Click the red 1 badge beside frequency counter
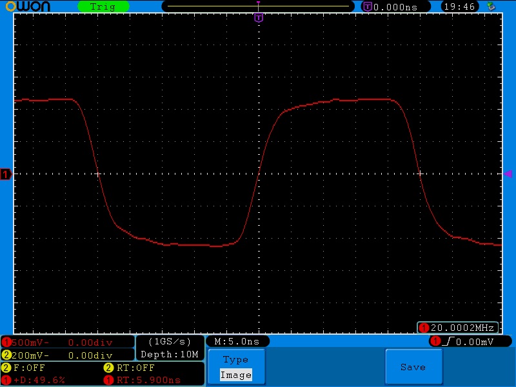 [x=424, y=328]
